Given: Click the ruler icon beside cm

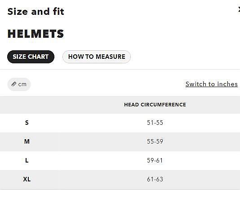Looking at the screenshot, I should point(14,84).
